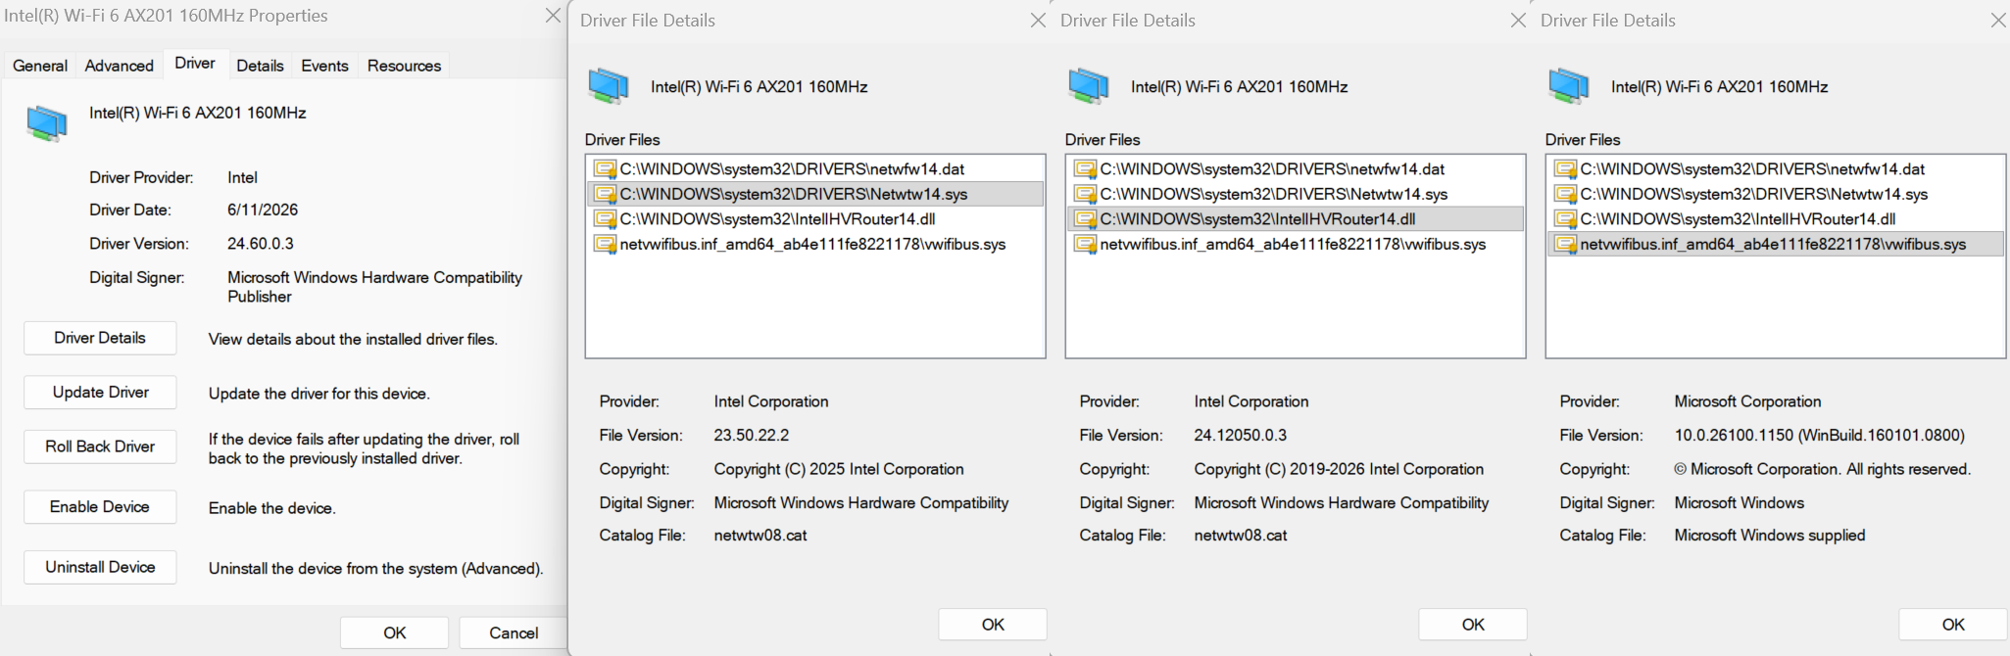Click the Update Driver button
This screenshot has width=2010, height=656.
point(100,393)
